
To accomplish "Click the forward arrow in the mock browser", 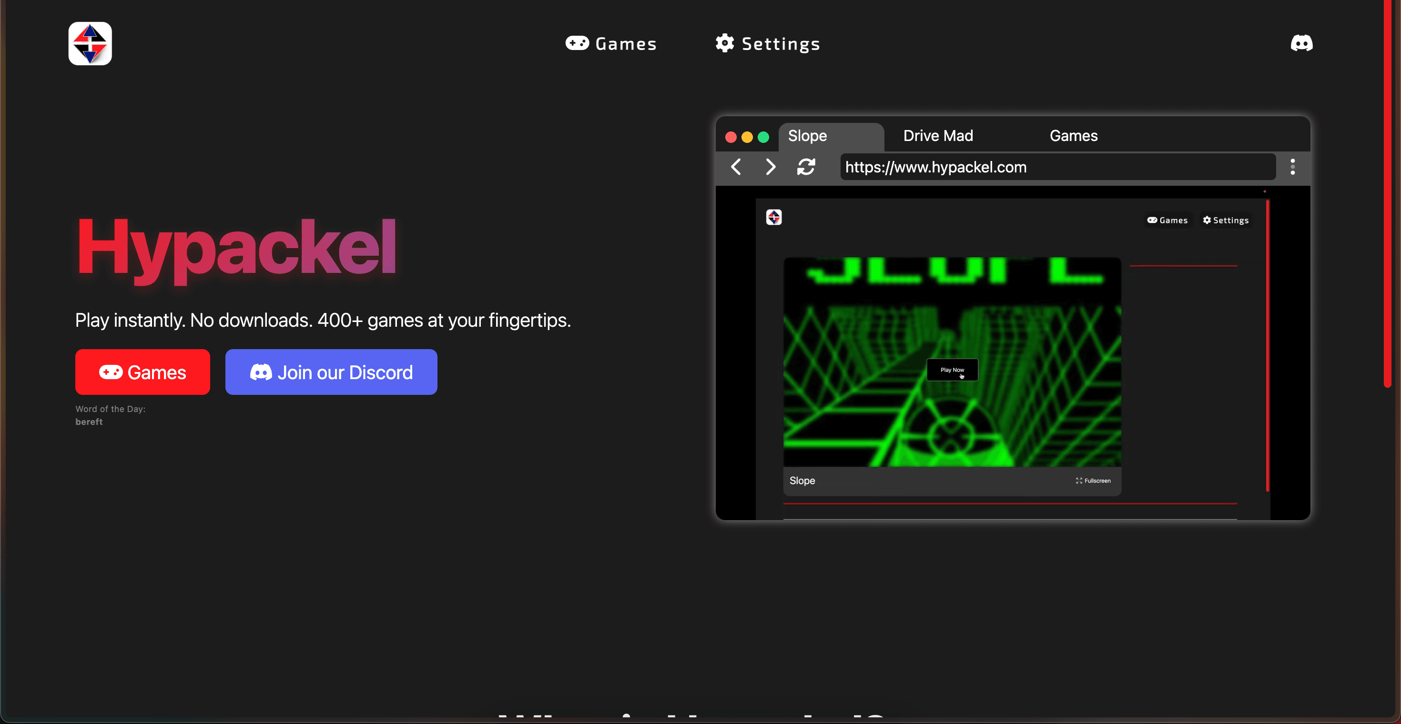I will (x=770, y=167).
